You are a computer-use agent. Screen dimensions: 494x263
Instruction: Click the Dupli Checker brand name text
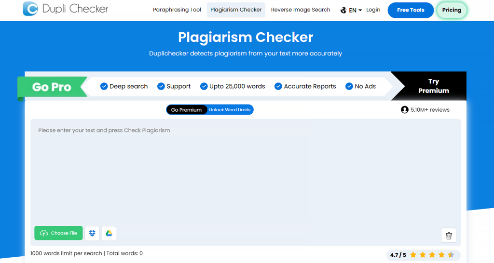(x=75, y=9)
